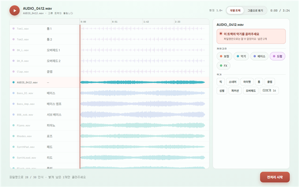Click the 파일명으로 28 / 30 인식 status text
The image size is (299, 187).
(26, 177)
